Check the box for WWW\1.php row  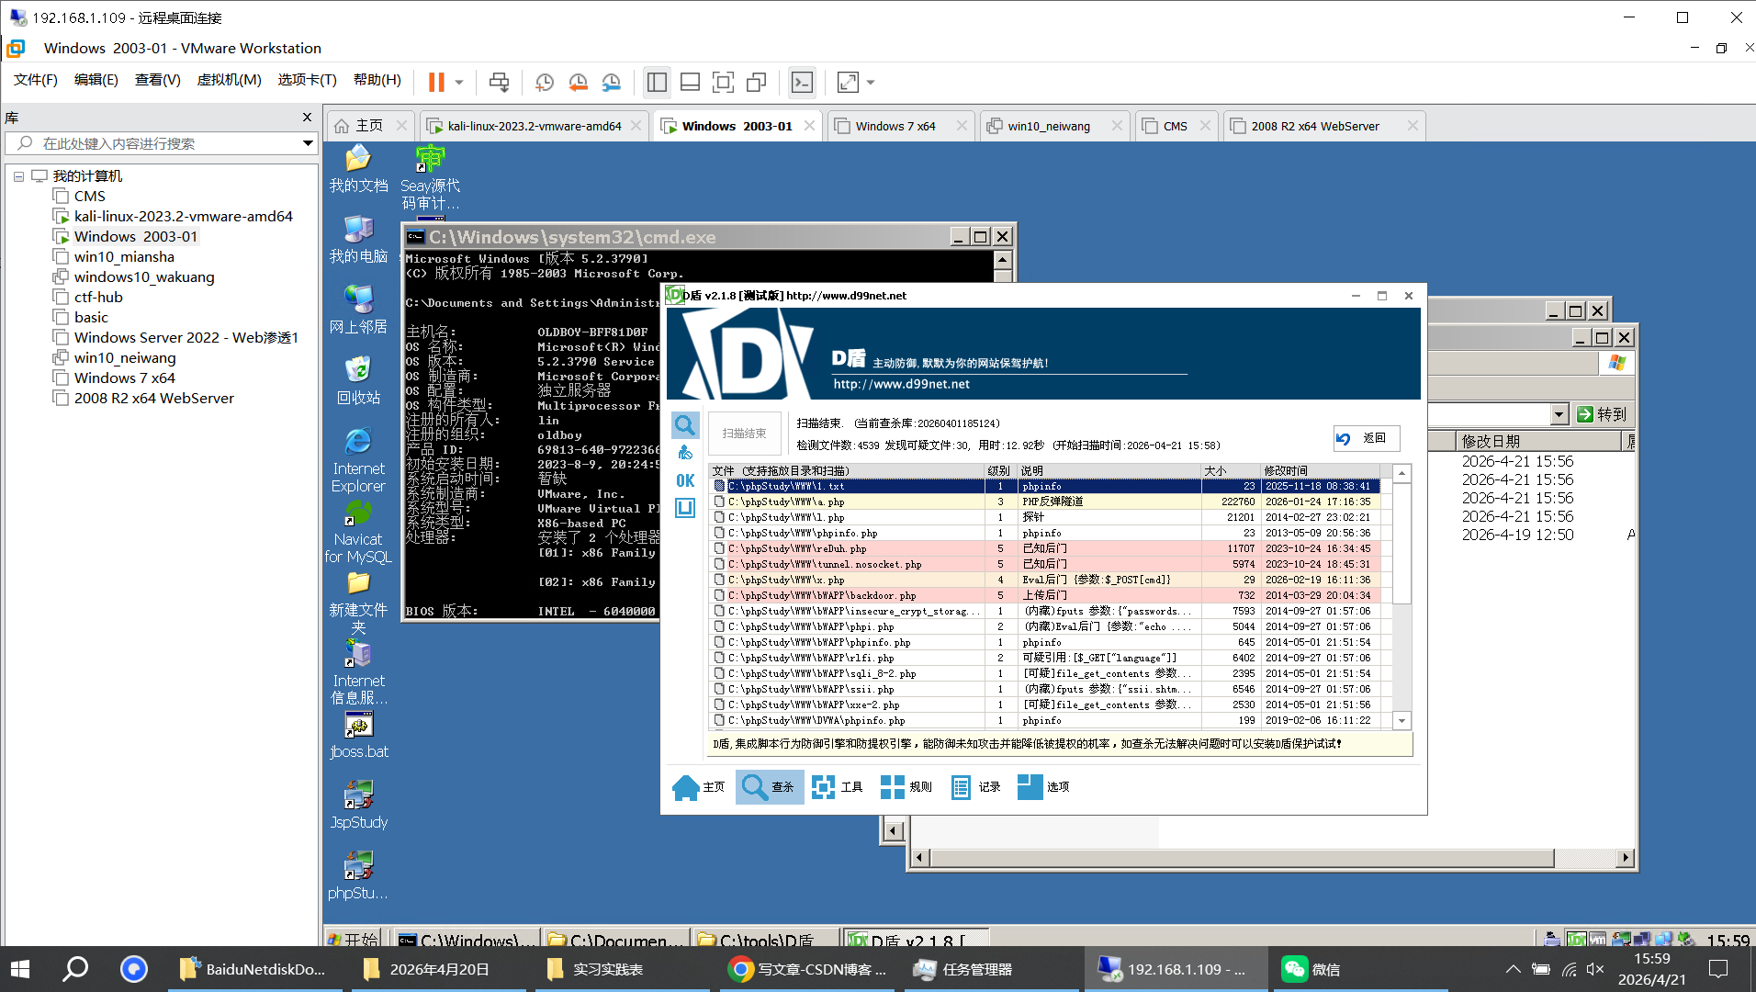[x=720, y=517]
